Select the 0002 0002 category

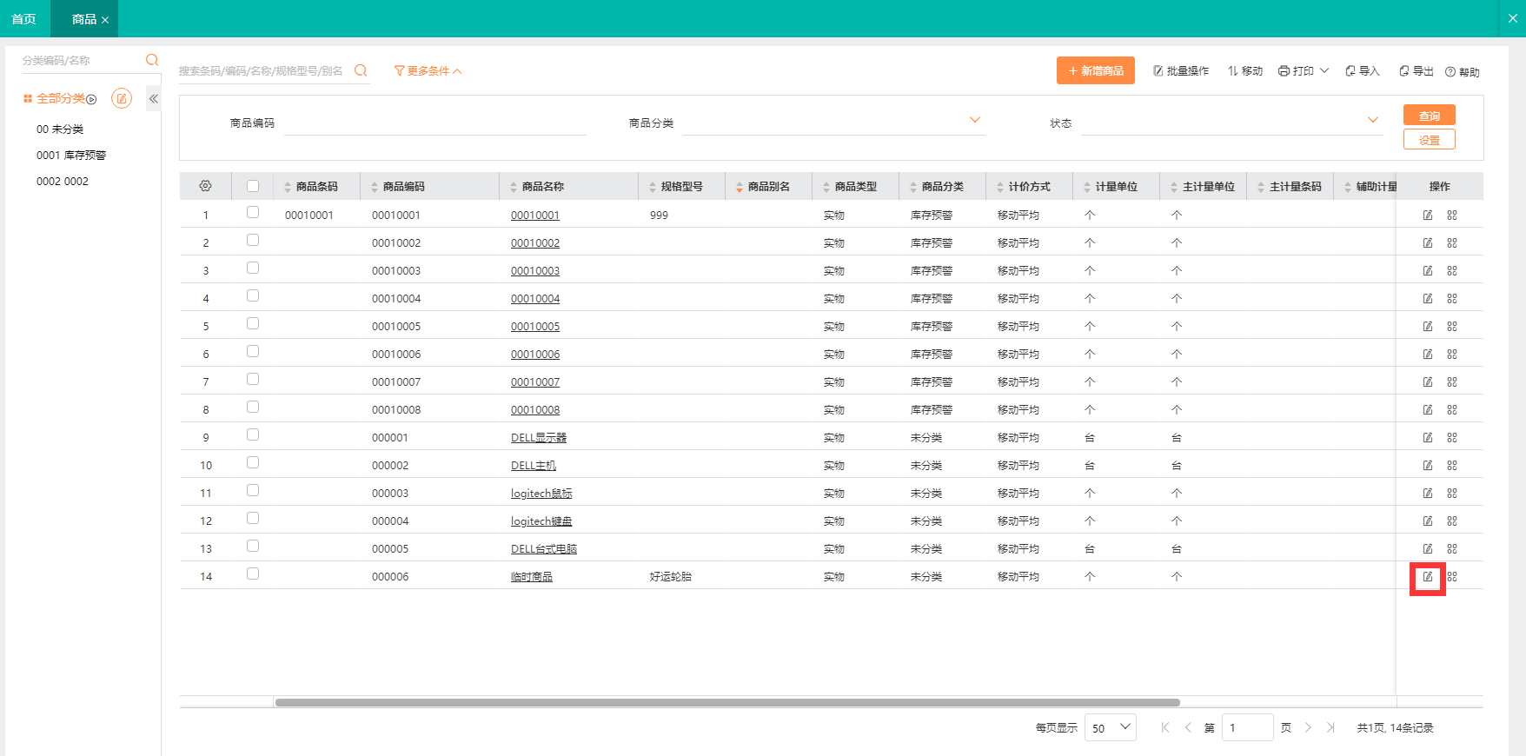[63, 181]
